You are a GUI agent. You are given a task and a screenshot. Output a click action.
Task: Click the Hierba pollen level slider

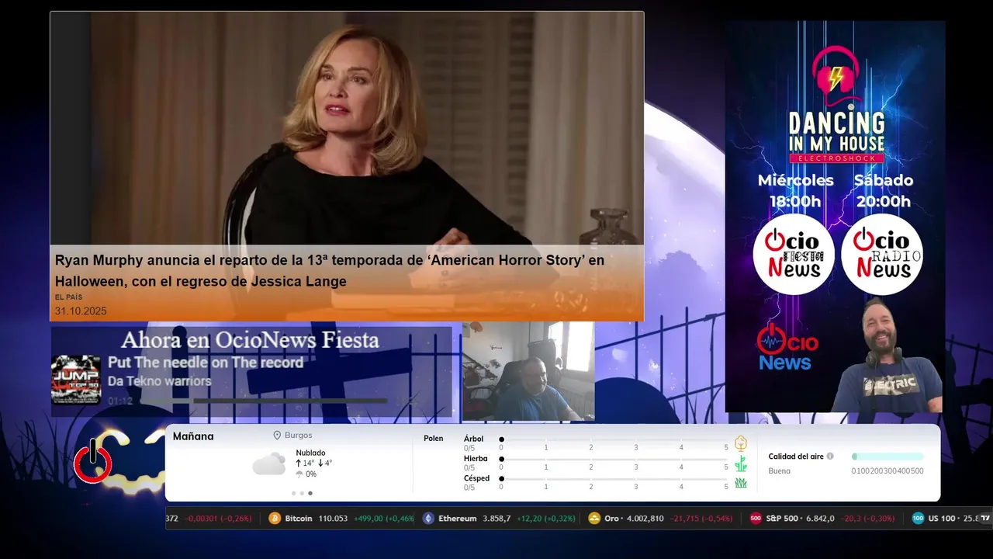[x=614, y=460]
